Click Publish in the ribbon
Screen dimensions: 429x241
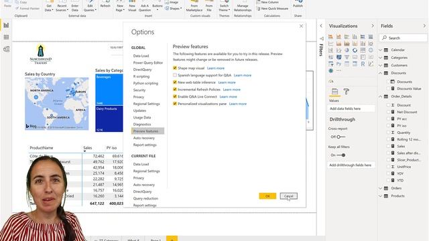(298, 4)
